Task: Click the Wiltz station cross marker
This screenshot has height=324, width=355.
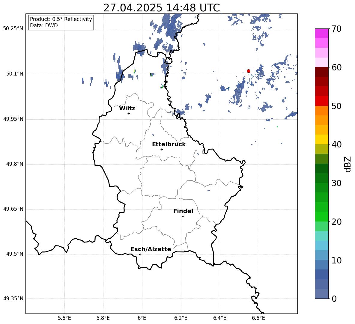Action: 129,113
